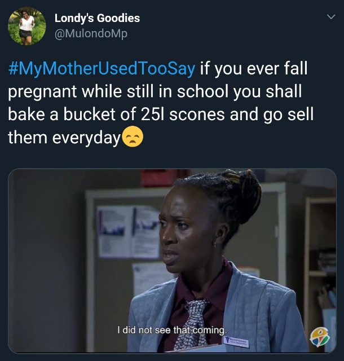Open Londy's Goodies profile picture
Screen dimensions: 344x361
point(27,26)
